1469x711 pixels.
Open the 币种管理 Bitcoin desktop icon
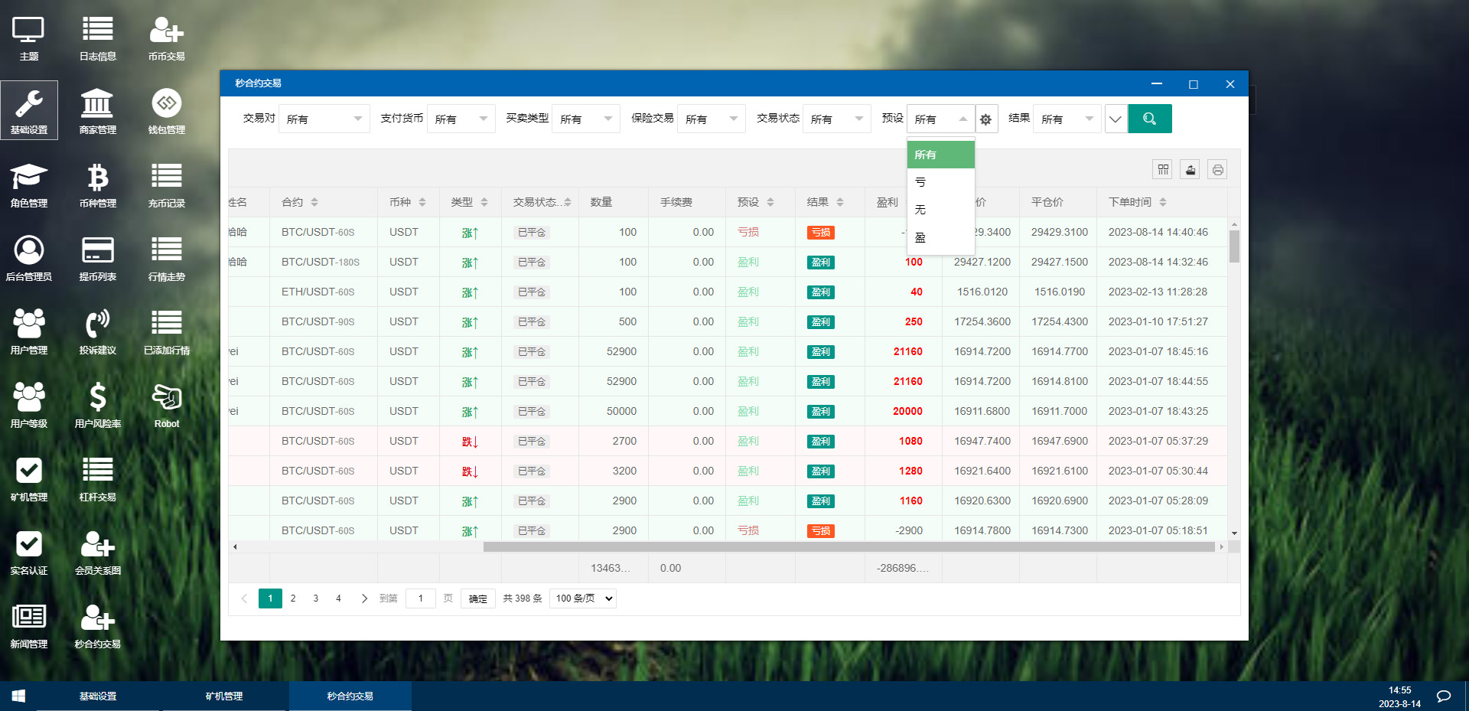(97, 184)
